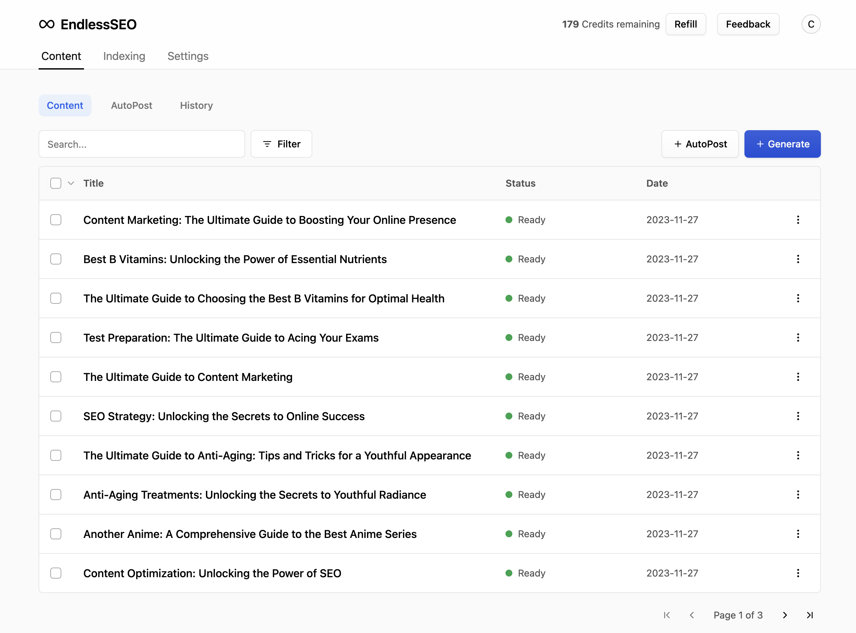856x633 pixels.
Task: Open the selection dropdown next to header checkbox
Action: pos(71,183)
